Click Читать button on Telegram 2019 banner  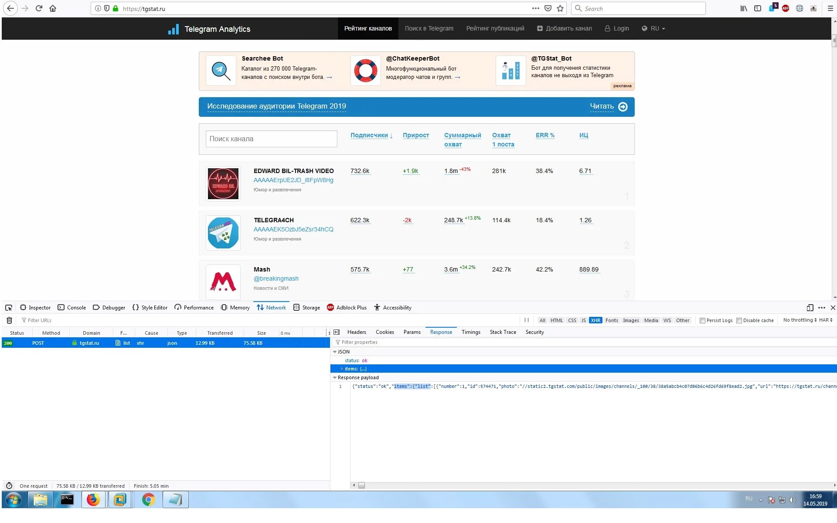click(x=609, y=106)
